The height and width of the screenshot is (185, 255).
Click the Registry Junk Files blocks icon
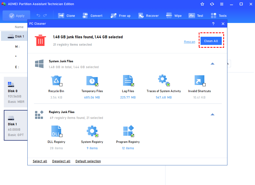pos(39,115)
